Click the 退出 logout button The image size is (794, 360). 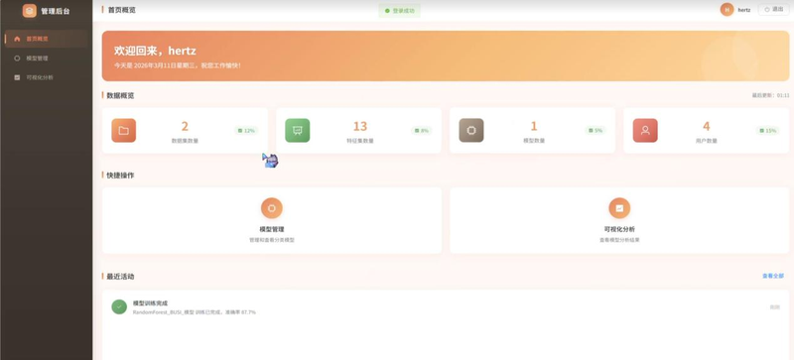point(773,10)
